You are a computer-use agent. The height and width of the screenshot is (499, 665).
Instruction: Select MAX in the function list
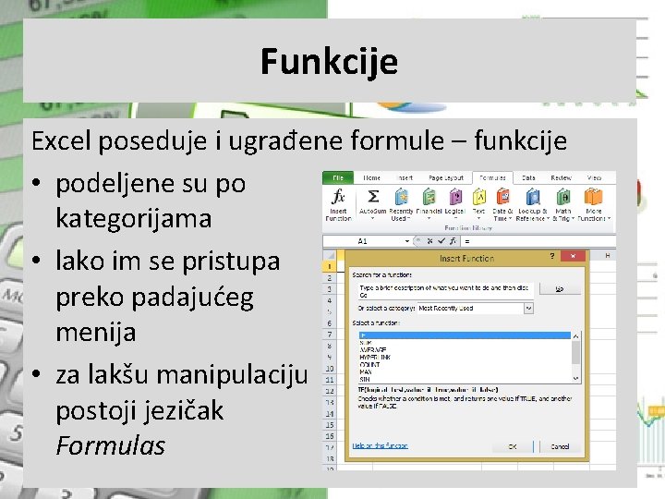(x=465, y=371)
